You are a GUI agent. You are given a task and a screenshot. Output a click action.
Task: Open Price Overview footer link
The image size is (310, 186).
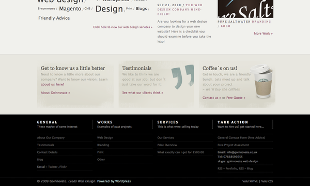pos(167,145)
